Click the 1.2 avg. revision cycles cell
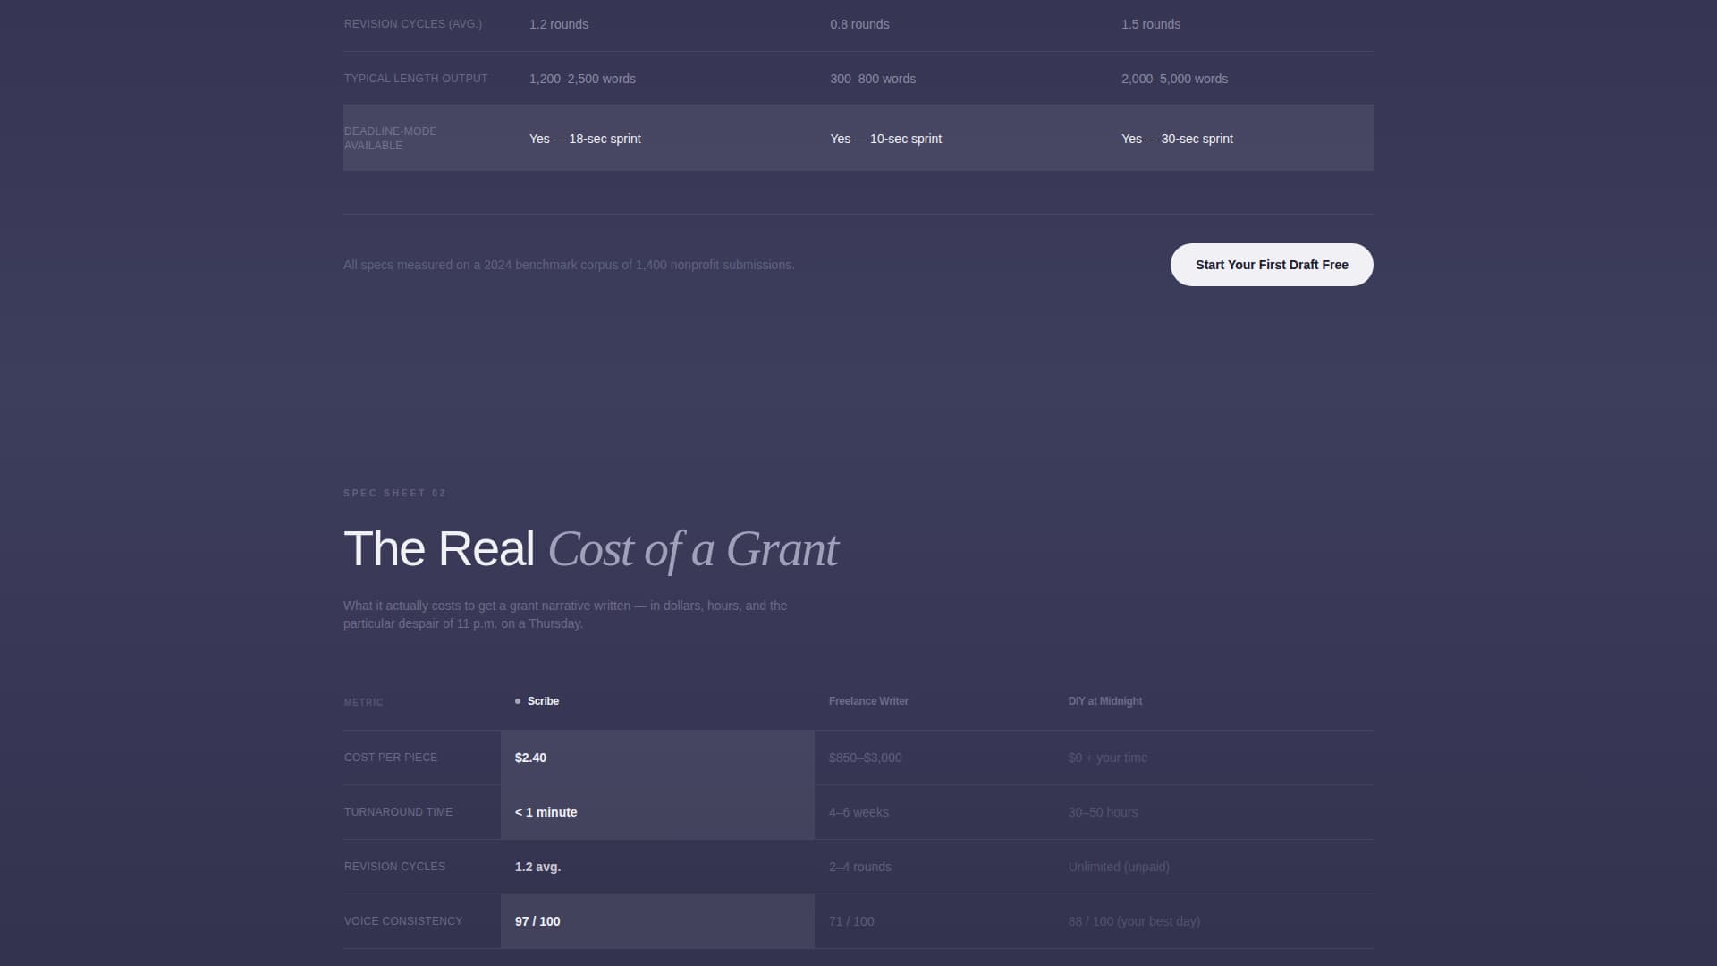 tap(657, 867)
